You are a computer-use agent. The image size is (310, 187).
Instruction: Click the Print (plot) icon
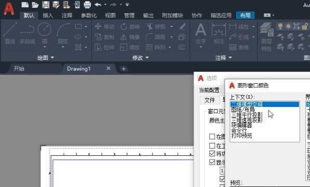(x=87, y=5)
